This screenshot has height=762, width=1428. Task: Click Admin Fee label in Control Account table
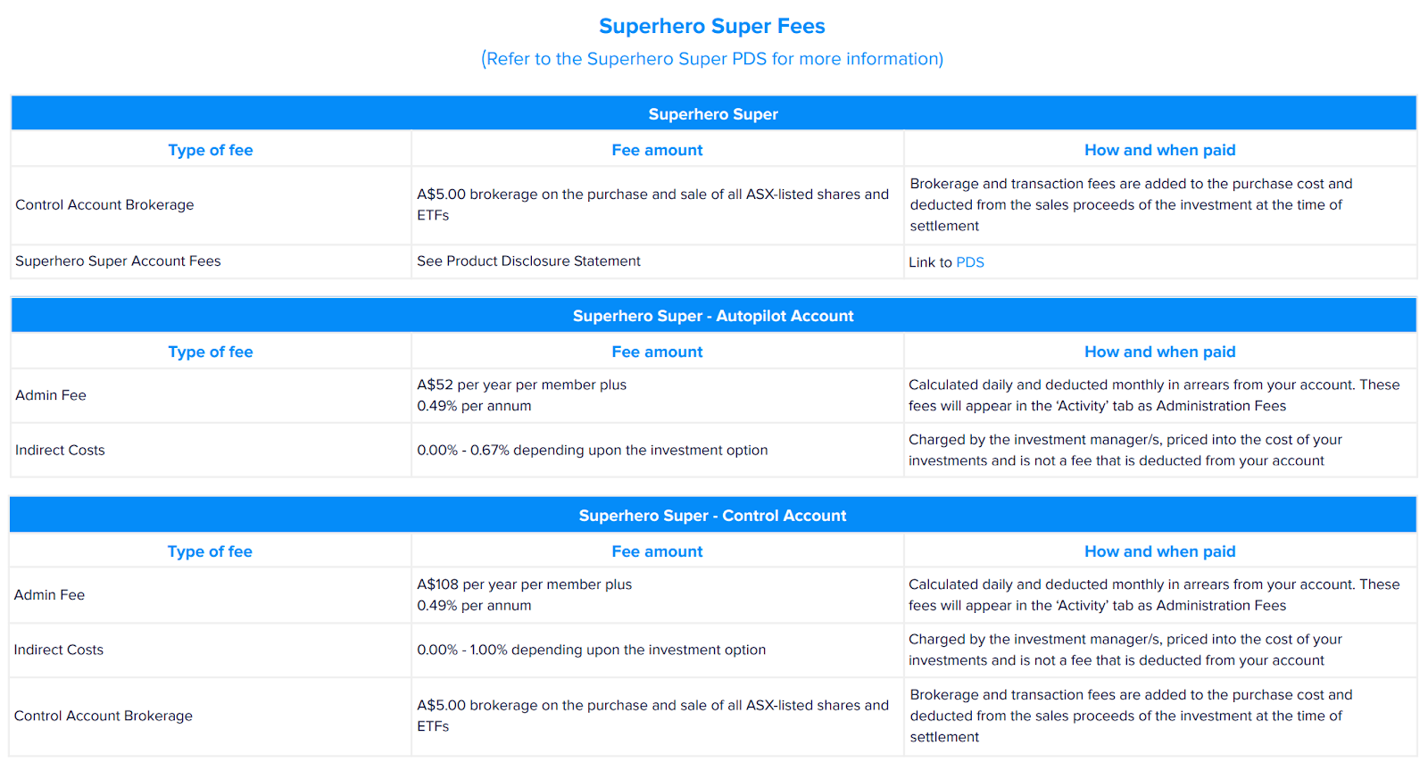[50, 595]
